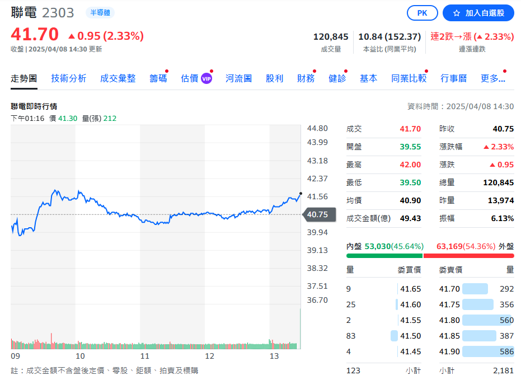
Task: Switch to the 技術分析 tab
Action: 68,78
